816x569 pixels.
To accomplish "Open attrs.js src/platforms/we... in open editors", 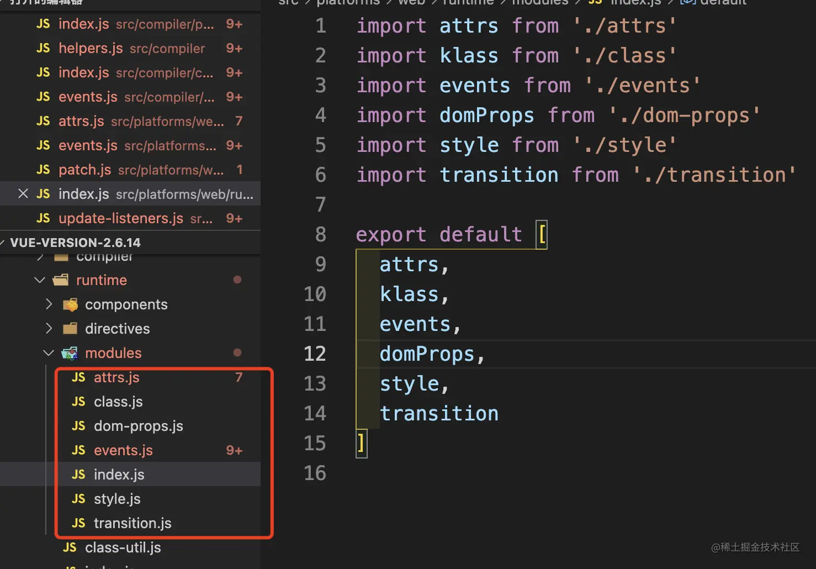I will (x=130, y=122).
